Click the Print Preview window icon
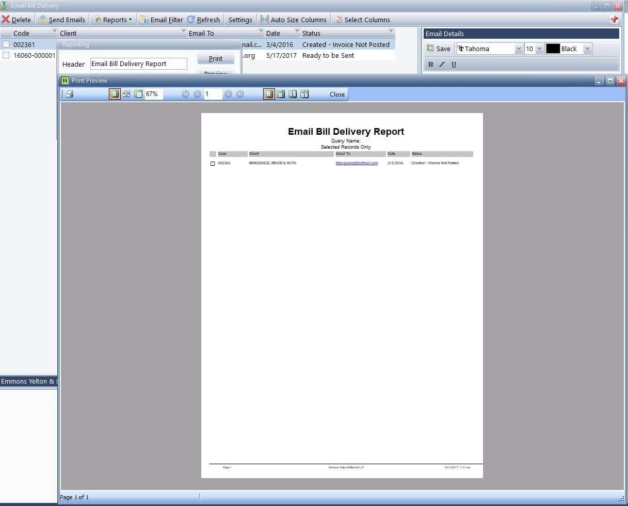The width and height of the screenshot is (628, 506). [65, 80]
